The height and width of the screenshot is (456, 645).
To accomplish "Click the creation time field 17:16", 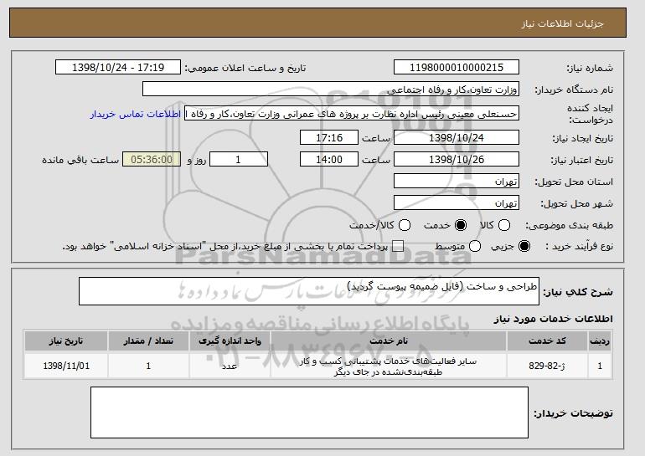I will (329, 137).
